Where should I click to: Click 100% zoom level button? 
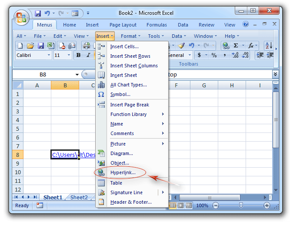pos(202,206)
